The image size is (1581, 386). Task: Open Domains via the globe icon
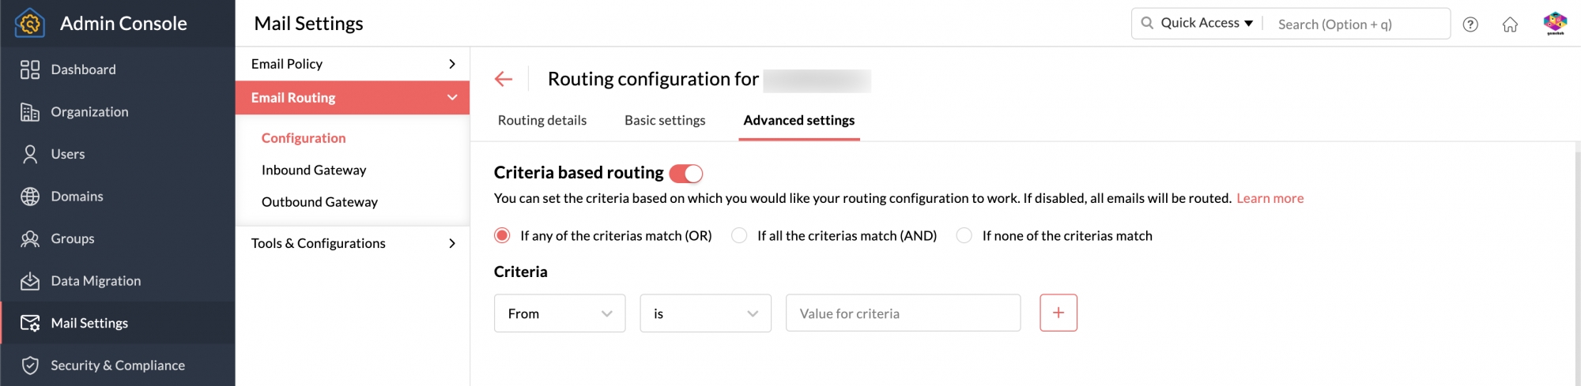pyautogui.click(x=30, y=197)
